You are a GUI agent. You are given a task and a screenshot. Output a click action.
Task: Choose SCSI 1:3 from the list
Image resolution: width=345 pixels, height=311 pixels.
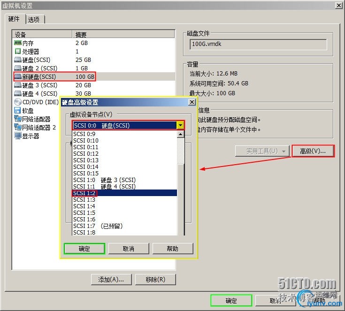[124, 200]
